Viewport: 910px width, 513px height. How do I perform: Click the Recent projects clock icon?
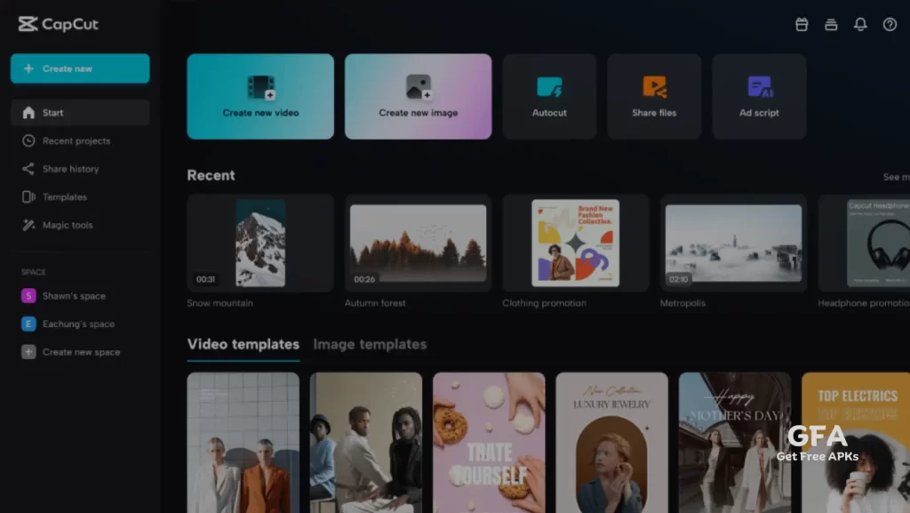pyautogui.click(x=28, y=140)
